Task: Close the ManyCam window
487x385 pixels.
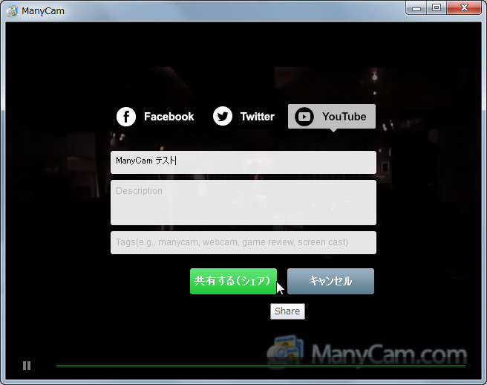Action: point(464,7)
